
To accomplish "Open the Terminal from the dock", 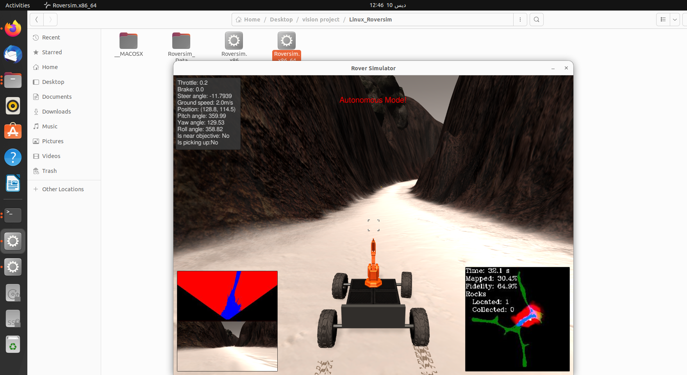I will click(x=13, y=215).
